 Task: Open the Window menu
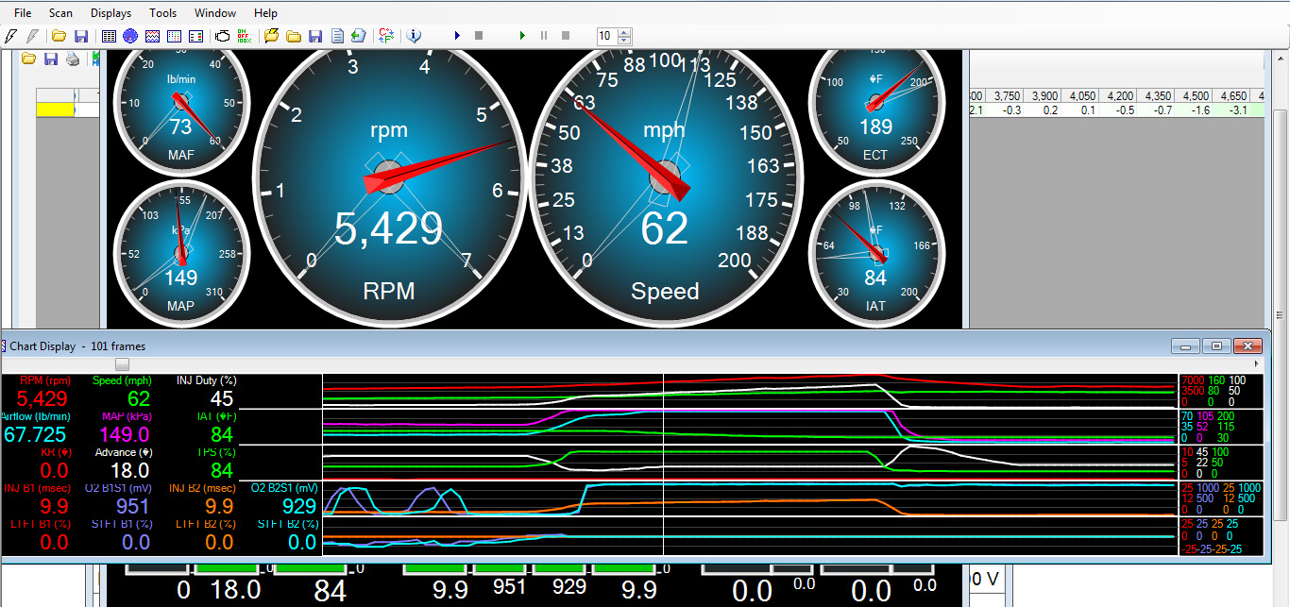click(215, 13)
